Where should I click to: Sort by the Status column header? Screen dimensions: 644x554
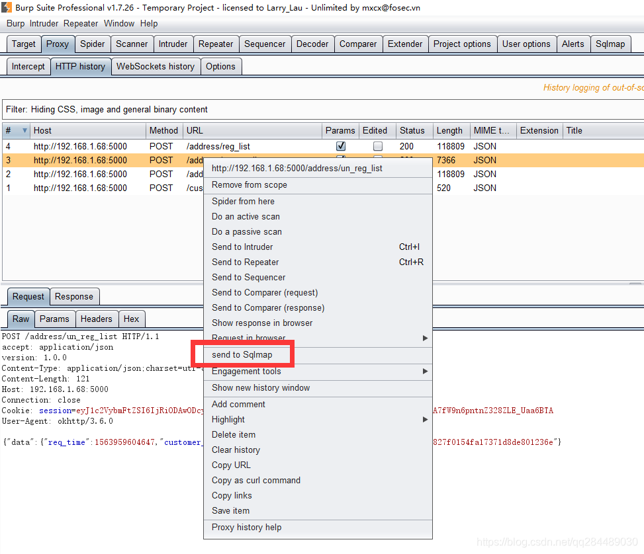[414, 130]
